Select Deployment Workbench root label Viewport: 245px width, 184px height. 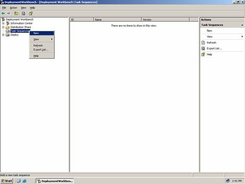(x=20, y=20)
